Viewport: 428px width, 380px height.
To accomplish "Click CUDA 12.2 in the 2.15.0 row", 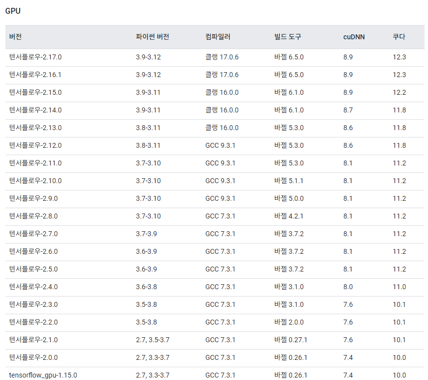I will click(400, 92).
